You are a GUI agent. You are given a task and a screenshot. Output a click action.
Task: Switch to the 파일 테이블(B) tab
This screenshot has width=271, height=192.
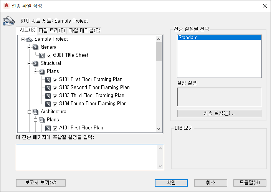pos(85,31)
